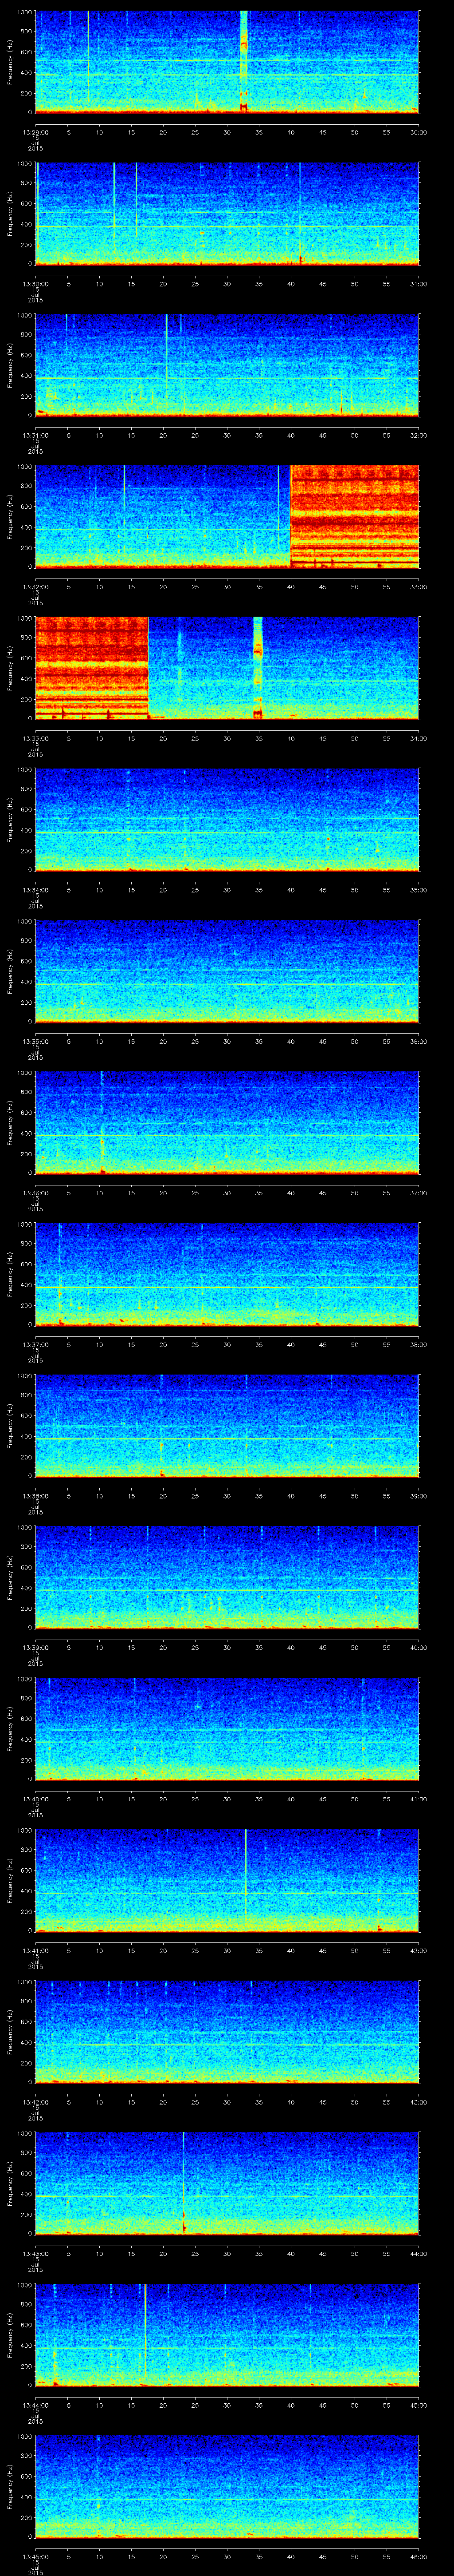Click the spectrogram panel starting at 13:30:00
The width and height of the screenshot is (454, 2576).
[227, 213]
